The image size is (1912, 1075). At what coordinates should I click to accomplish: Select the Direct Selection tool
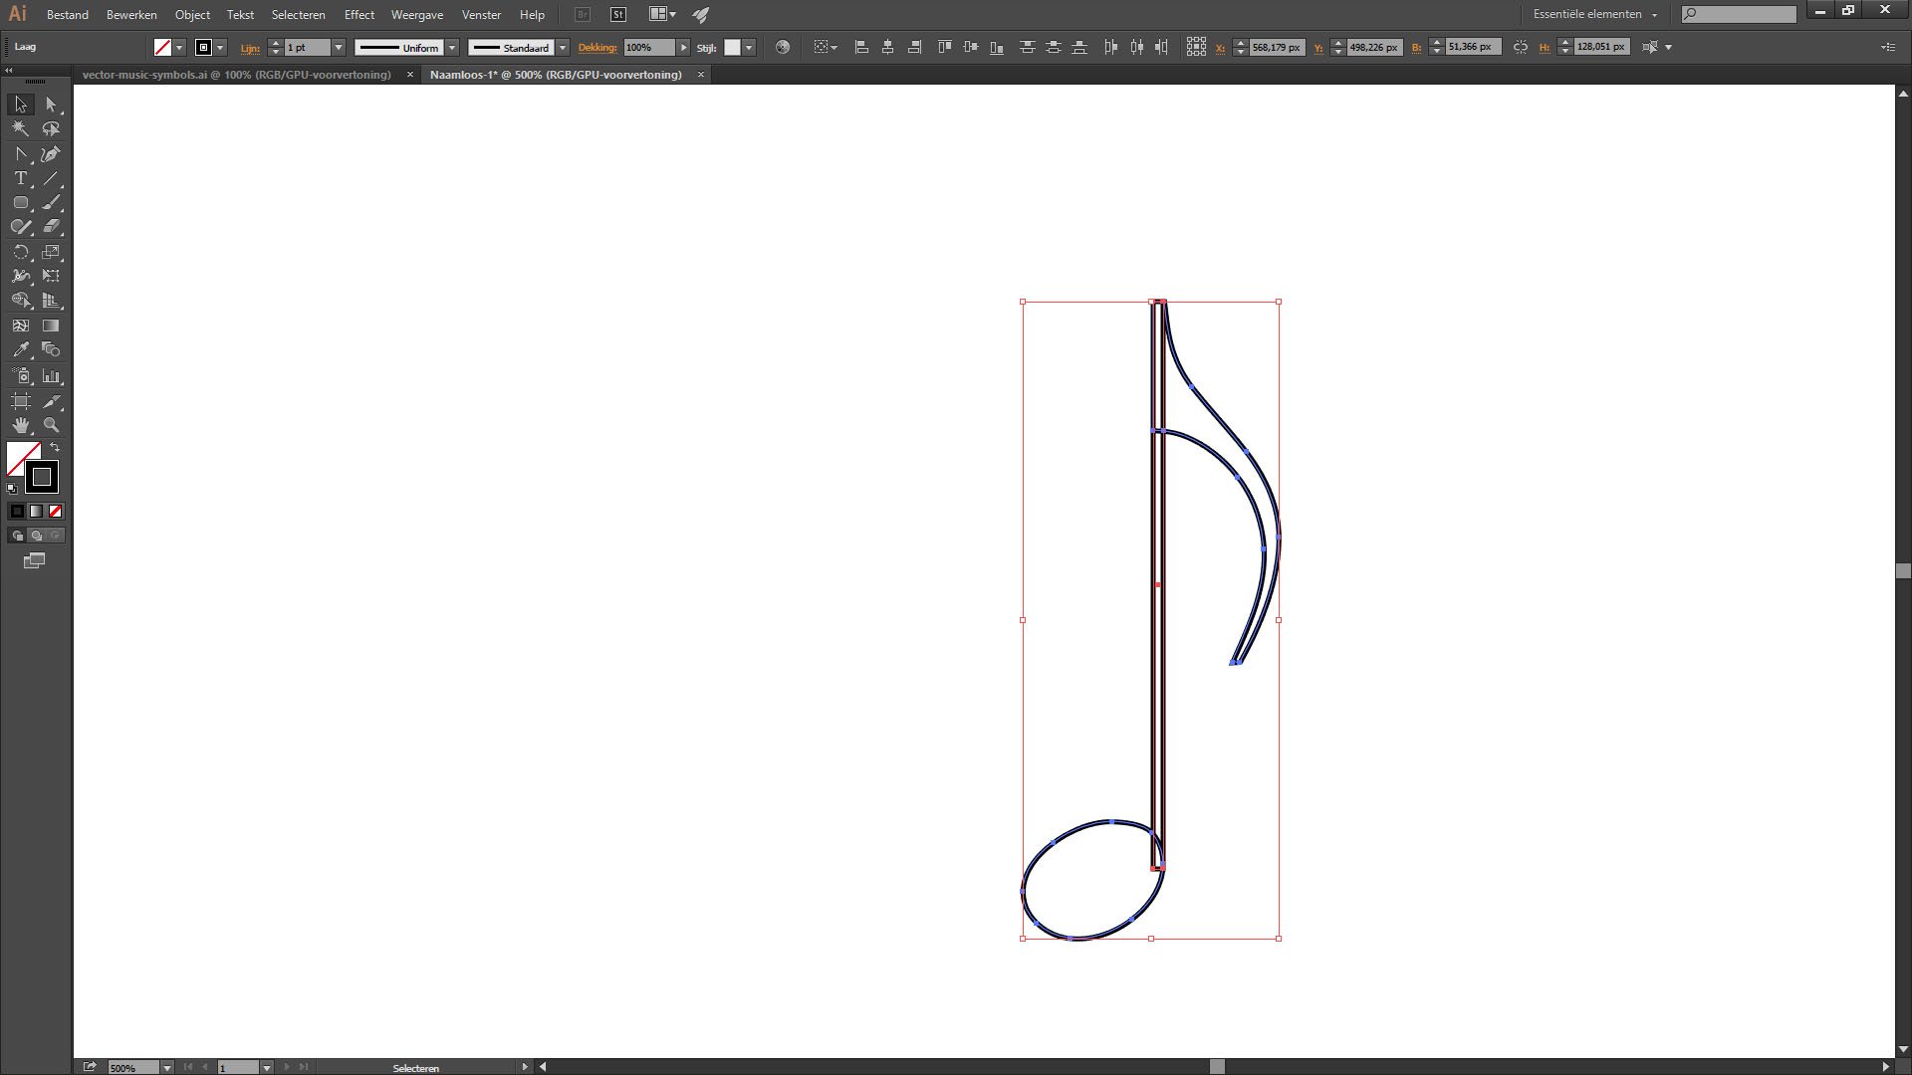tap(51, 105)
